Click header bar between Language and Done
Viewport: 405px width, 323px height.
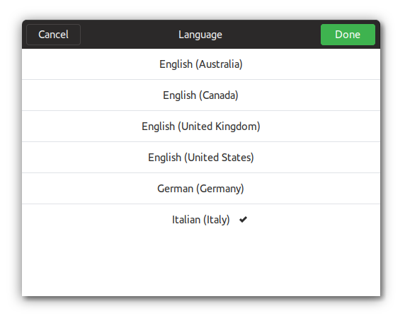[271, 35]
